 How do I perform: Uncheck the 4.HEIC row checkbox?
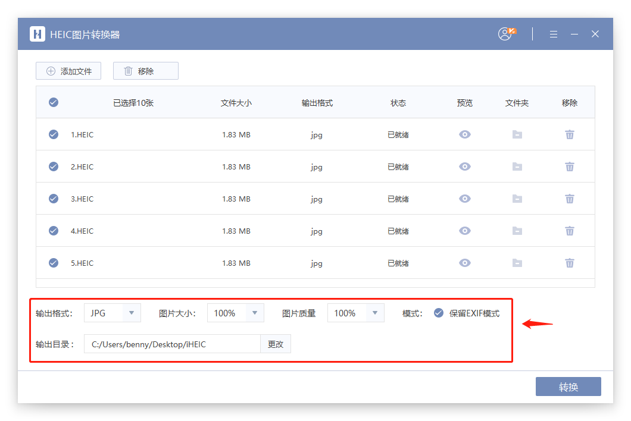point(54,231)
